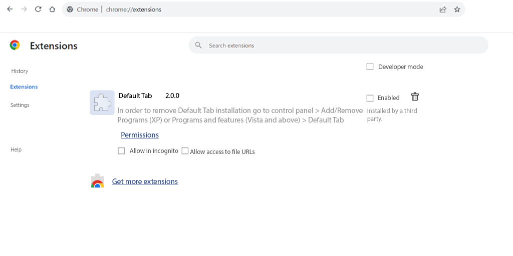The height and width of the screenshot is (256, 513).
Task: Click the 'Installed by a third party.' text
Action: (392, 115)
